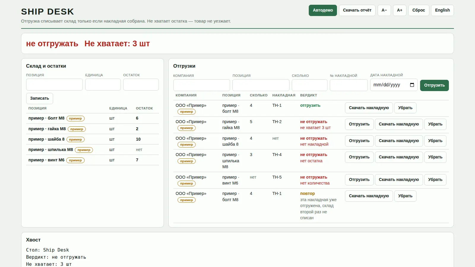Click the 'не хватает 3 шт' verdict text
The image size is (475, 267).
[x=315, y=128]
